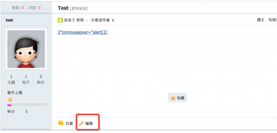Screen dimensions: 277x133
Task: Open the username test link
Action: pos(9,20)
